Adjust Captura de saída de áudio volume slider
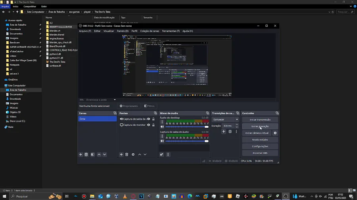 pos(187,141)
